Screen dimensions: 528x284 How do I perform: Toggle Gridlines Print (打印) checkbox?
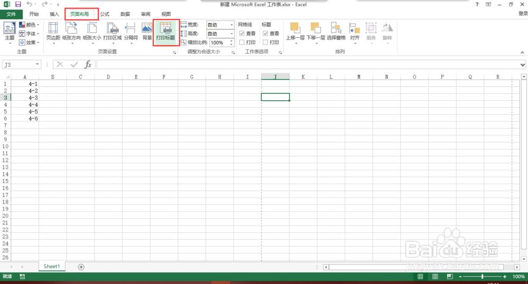tap(242, 42)
